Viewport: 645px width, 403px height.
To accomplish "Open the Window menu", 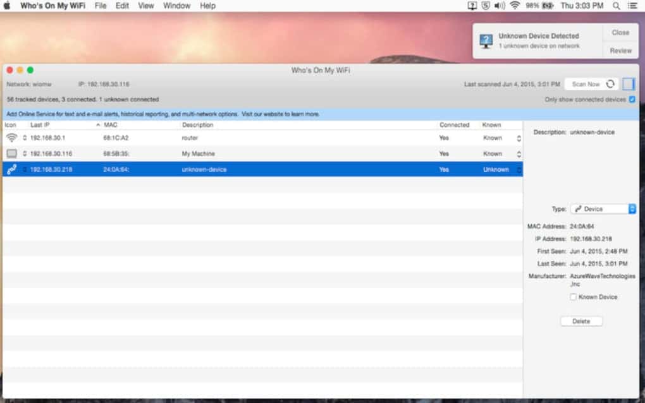I will (x=176, y=6).
